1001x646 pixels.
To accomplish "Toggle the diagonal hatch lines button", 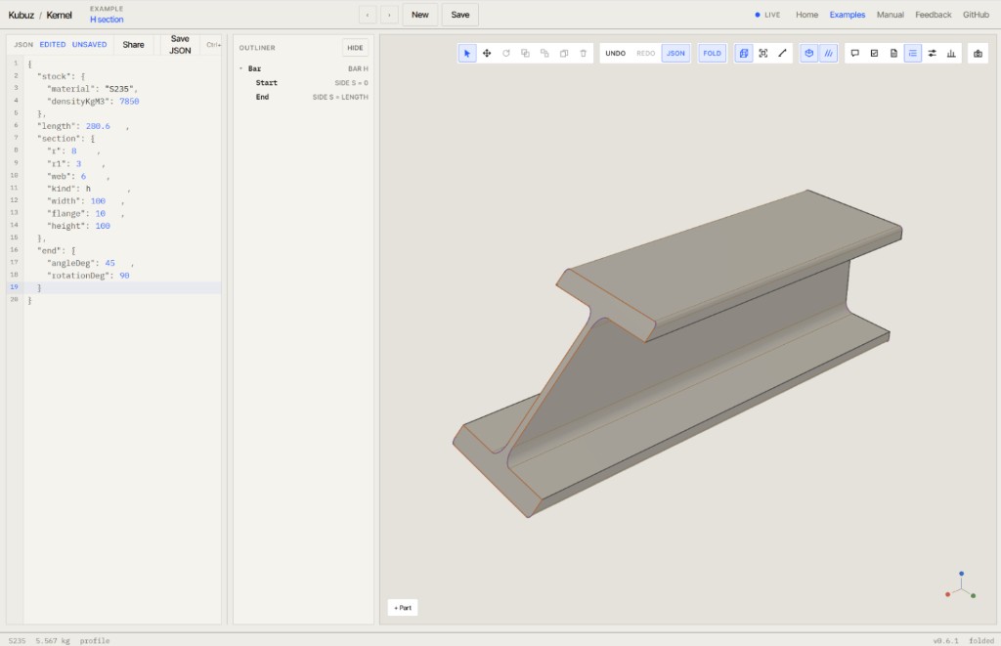I will tap(829, 54).
